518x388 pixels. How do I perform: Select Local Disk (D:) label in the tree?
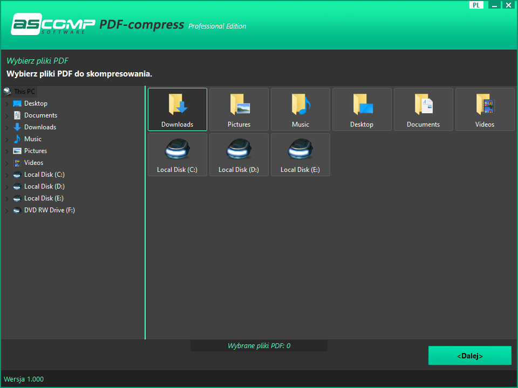pyautogui.click(x=44, y=186)
